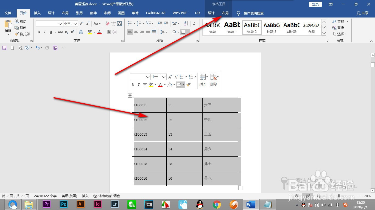375x210 pixels.
Task: Click the 共享 share button
Action: [362, 13]
